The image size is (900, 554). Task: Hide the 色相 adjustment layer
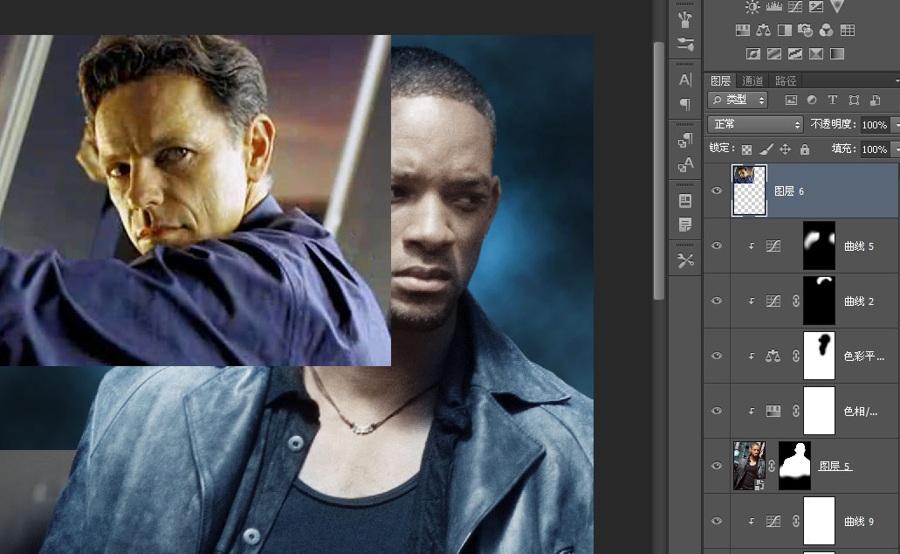[717, 411]
